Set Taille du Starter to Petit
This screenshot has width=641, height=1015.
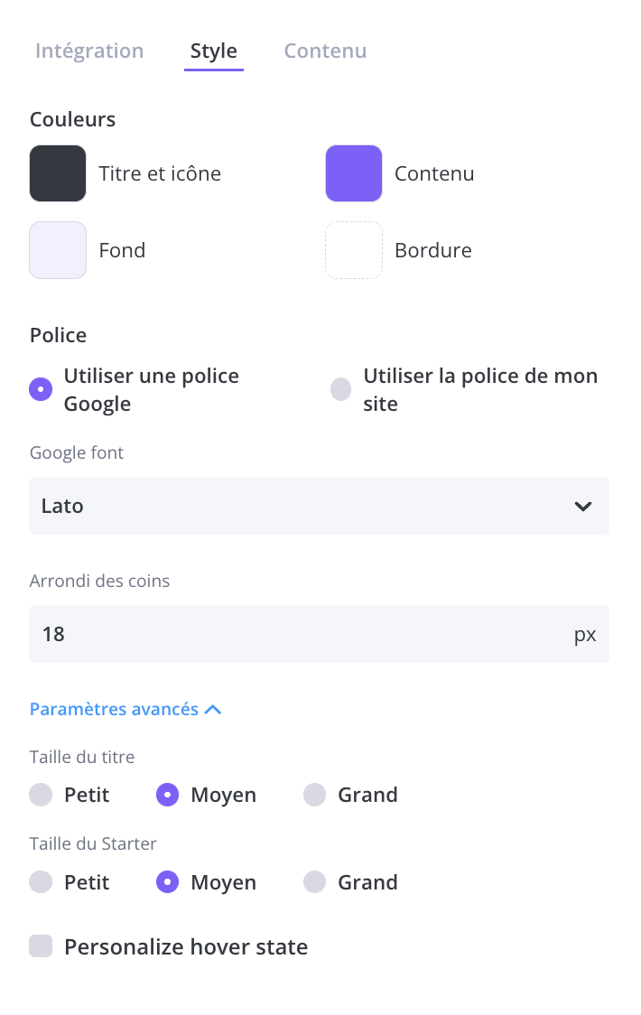tap(41, 882)
